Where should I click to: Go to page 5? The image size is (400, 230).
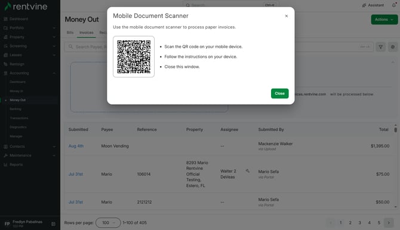tap(379, 223)
